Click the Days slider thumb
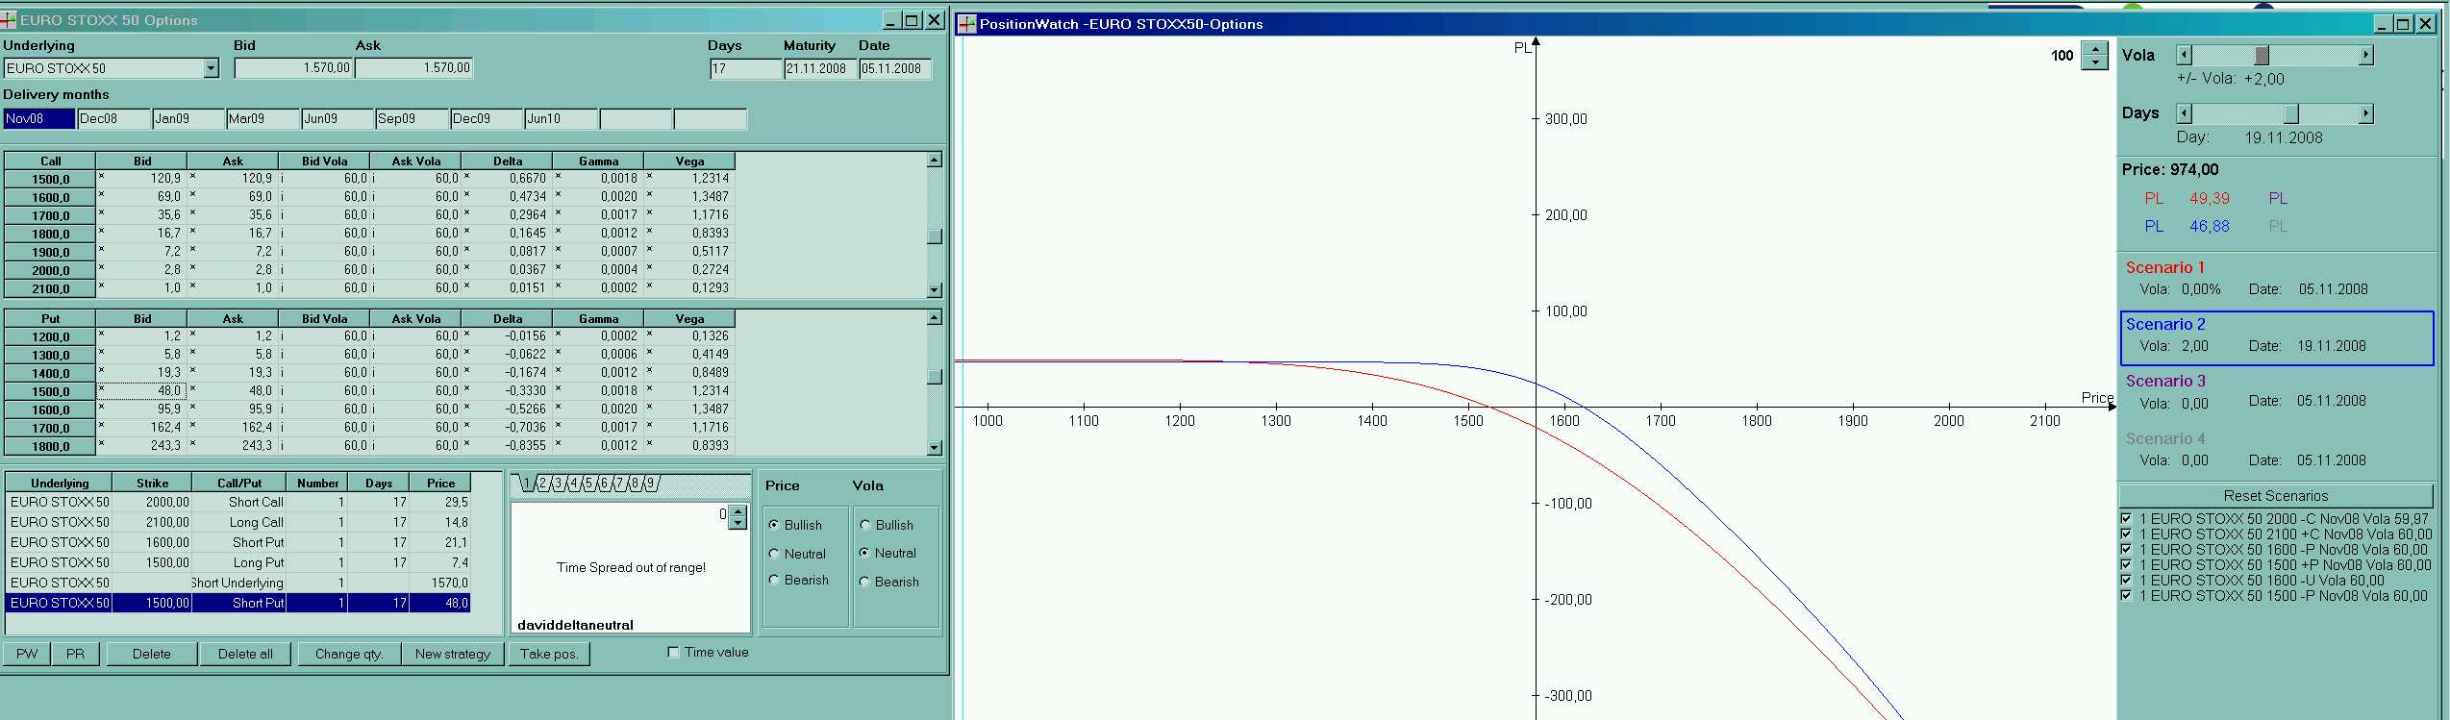2450x720 pixels. (2291, 113)
